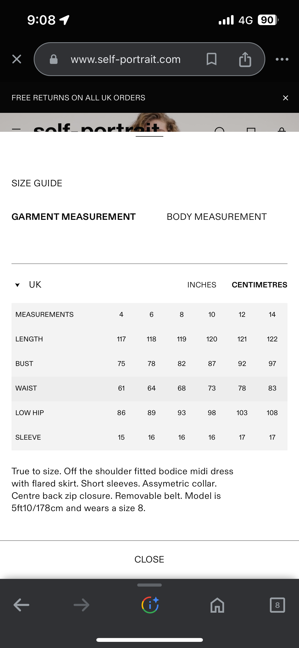299x648 pixels.
Task: Expand the UK size region dropdown
Action: (35, 285)
